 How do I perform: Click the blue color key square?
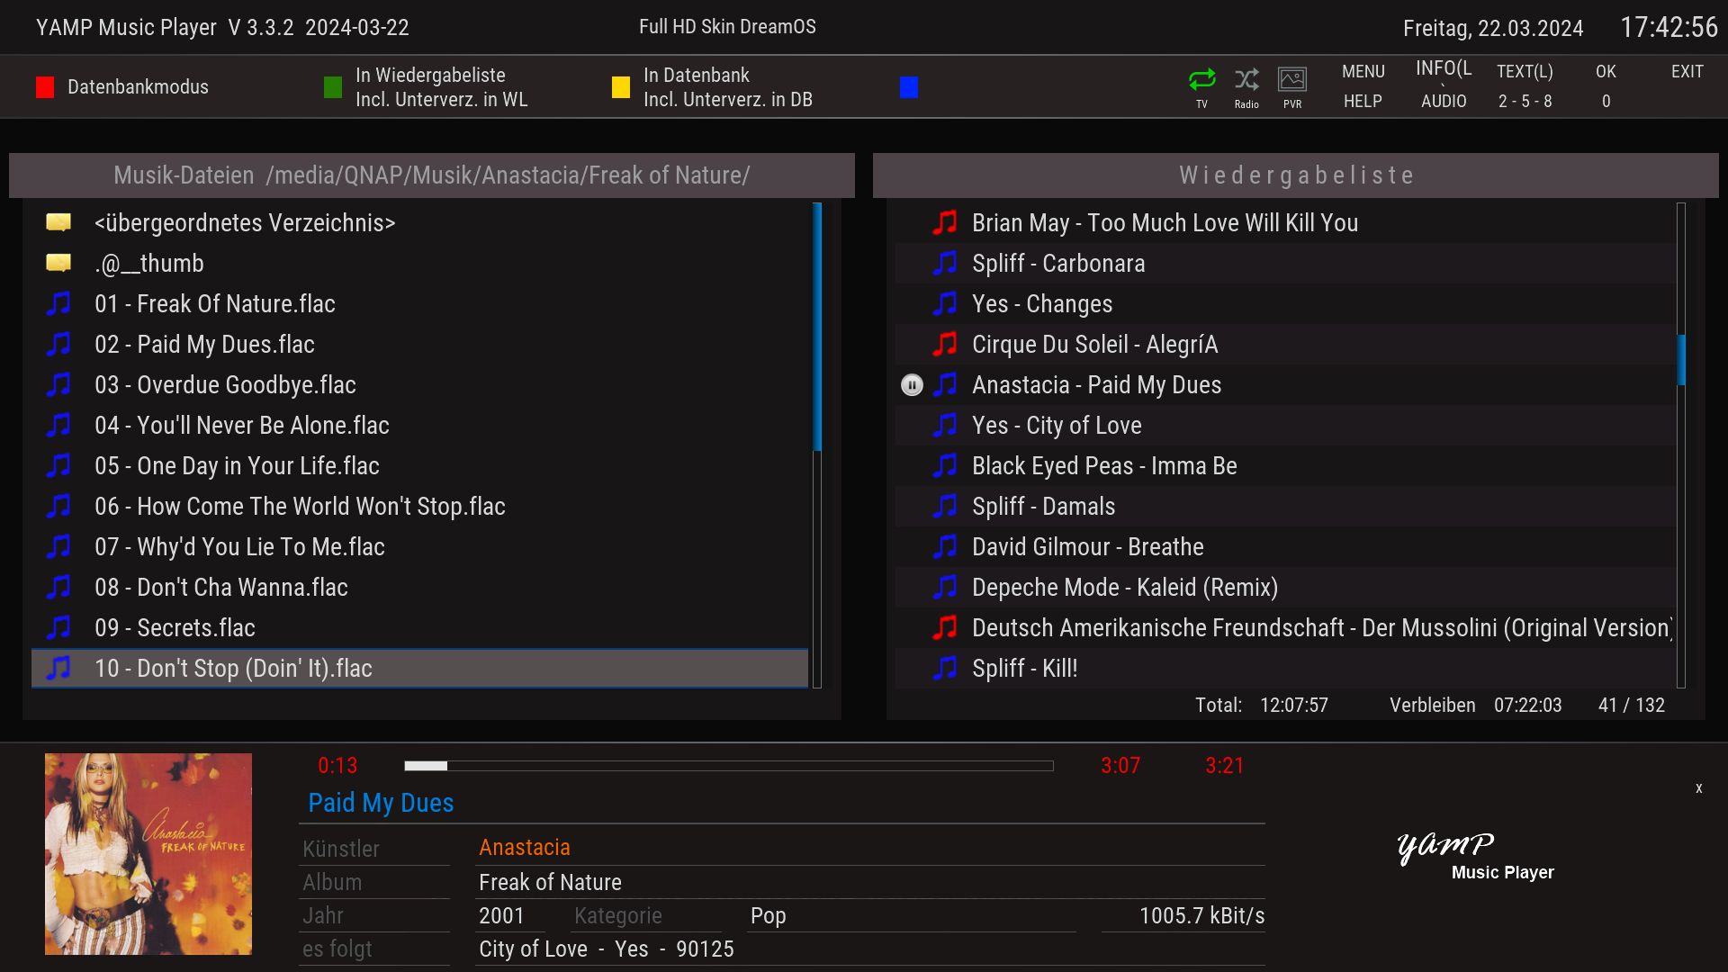[909, 87]
